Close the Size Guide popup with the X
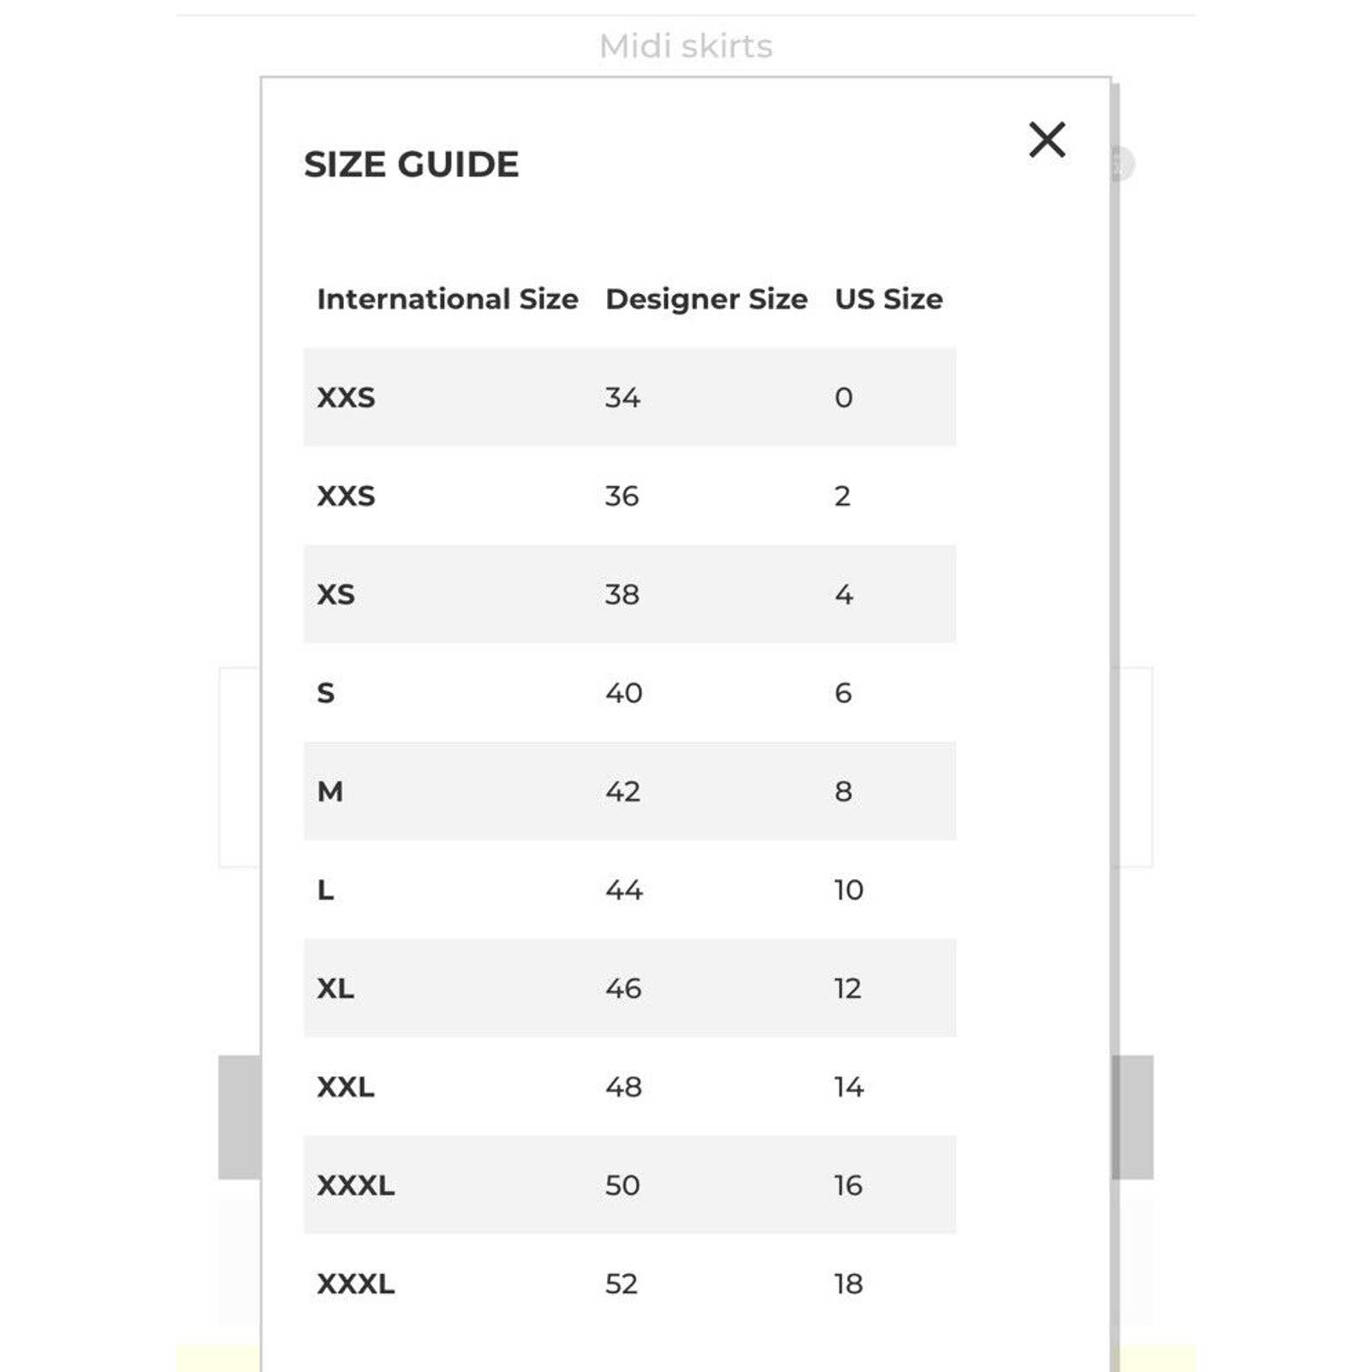This screenshot has height=1372, width=1372. [1046, 139]
